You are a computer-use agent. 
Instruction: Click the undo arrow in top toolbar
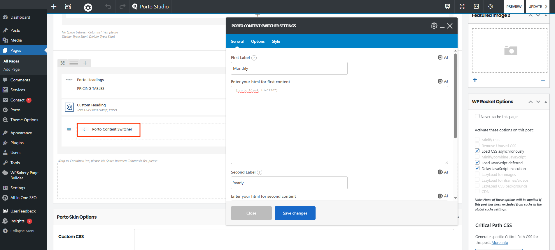pyautogui.click(x=108, y=6)
